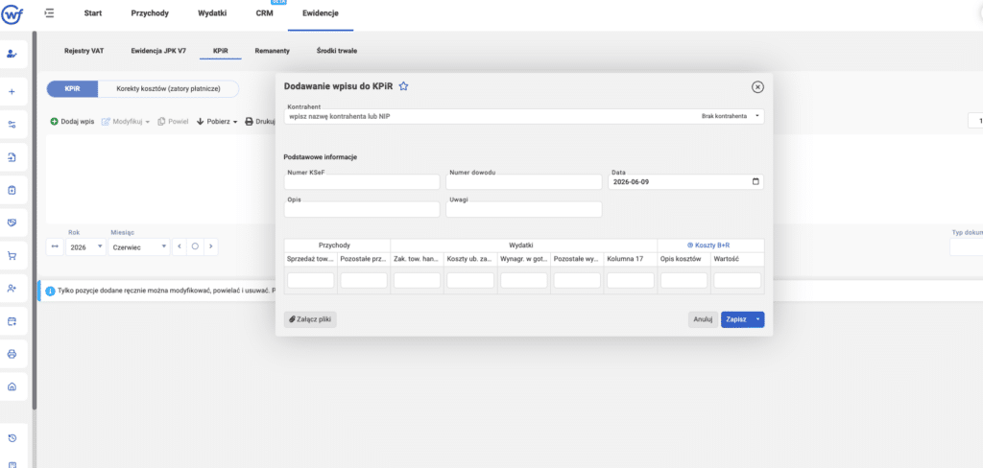Viewport: 983px width, 468px height.
Task: Click the Drukuj print toolbar item
Action: pyautogui.click(x=259, y=122)
